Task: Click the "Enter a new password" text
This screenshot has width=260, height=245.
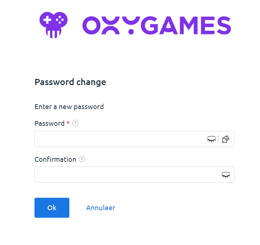Action: point(69,107)
